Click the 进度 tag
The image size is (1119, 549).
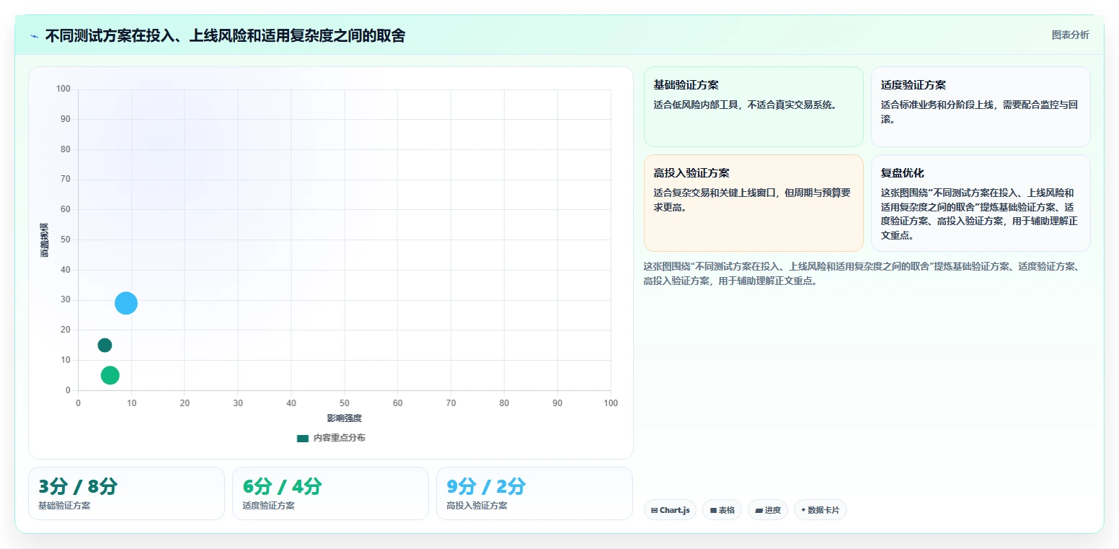(768, 510)
